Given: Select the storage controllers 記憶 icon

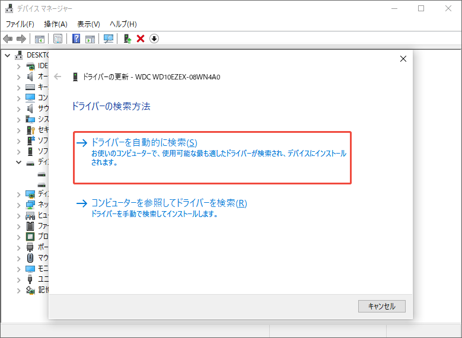Looking at the screenshot, I should click(30, 290).
